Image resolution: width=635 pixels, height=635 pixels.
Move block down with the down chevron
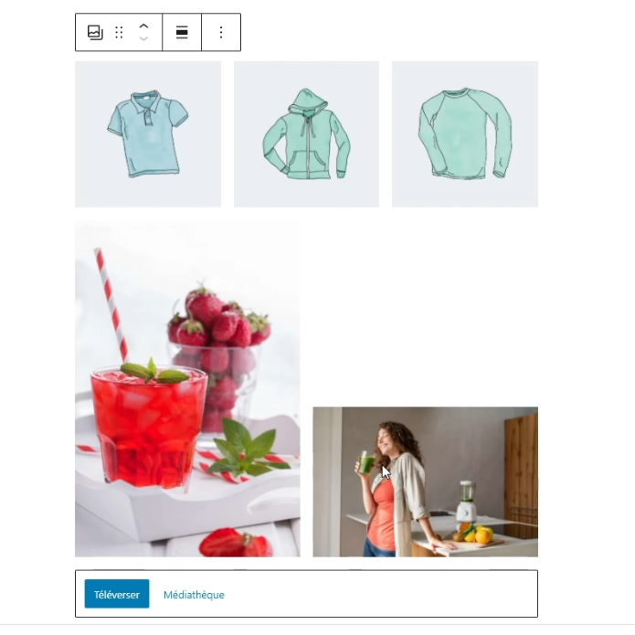coord(143,39)
